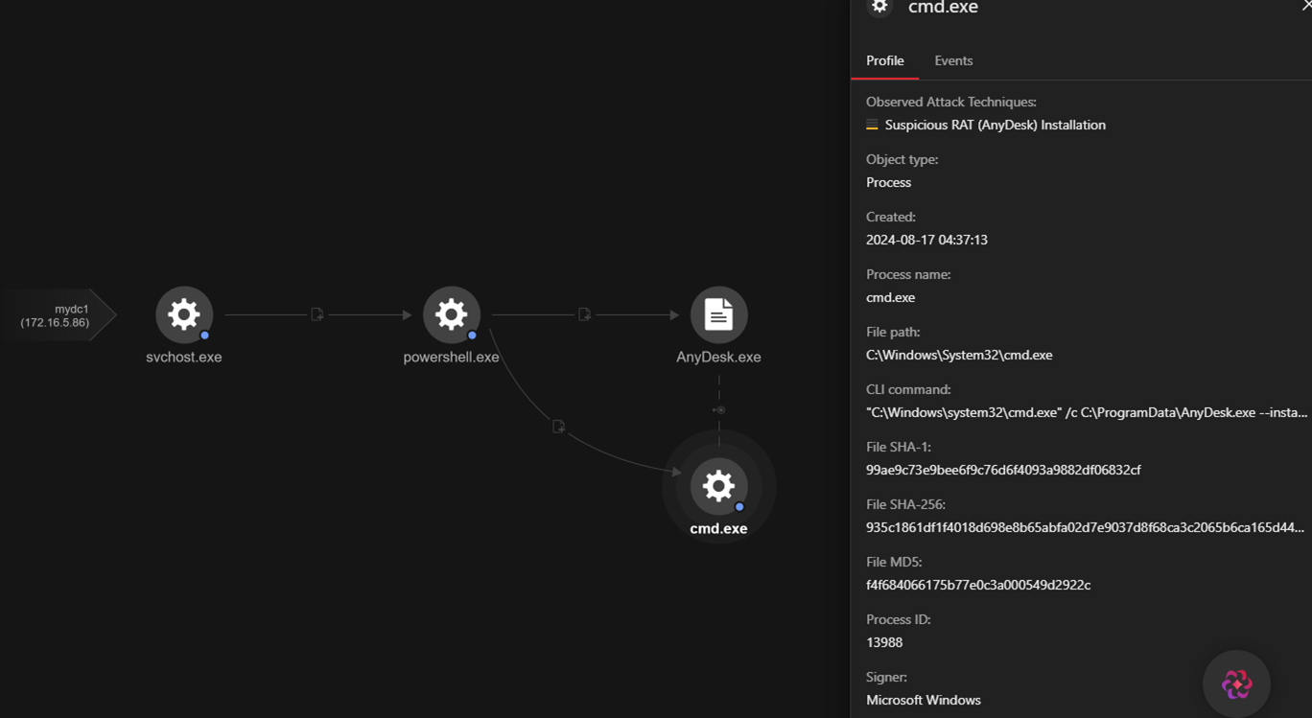Click the truncated CLI command value
This screenshot has width=1312, height=718.
[x=1086, y=412]
